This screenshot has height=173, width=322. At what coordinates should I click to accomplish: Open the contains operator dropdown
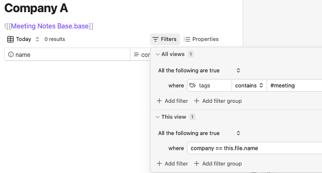point(249,86)
